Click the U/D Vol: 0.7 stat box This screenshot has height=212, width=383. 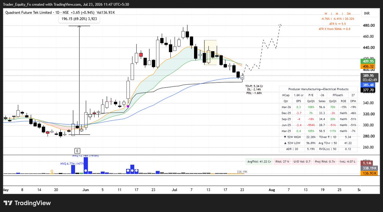pos(302,161)
